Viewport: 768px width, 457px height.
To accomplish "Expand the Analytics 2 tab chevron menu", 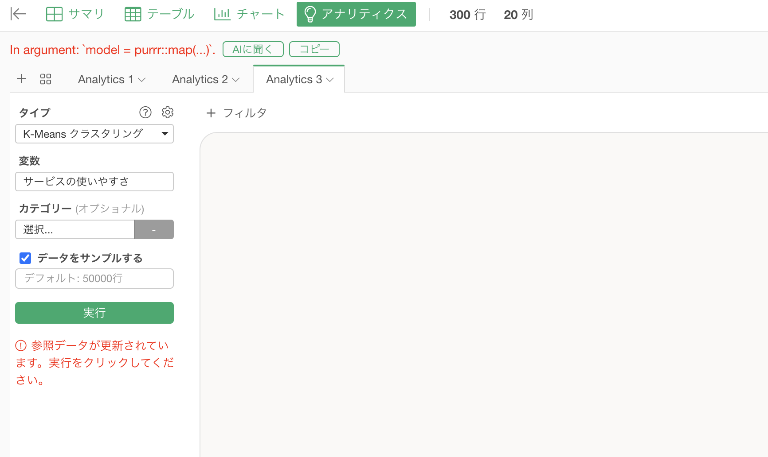I will click(x=236, y=80).
